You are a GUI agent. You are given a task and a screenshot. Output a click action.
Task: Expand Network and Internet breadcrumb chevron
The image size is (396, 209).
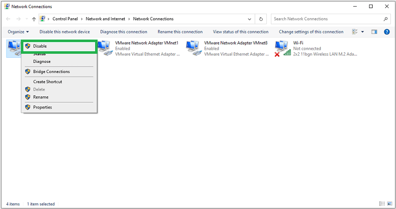(129, 19)
